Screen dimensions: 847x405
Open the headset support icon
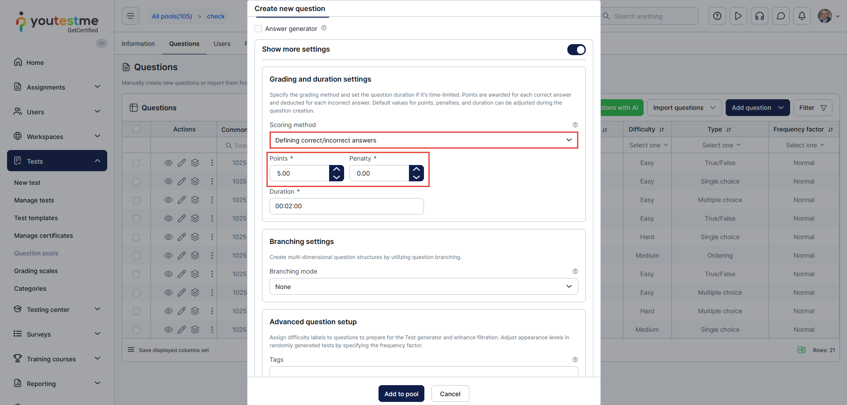coord(759,16)
